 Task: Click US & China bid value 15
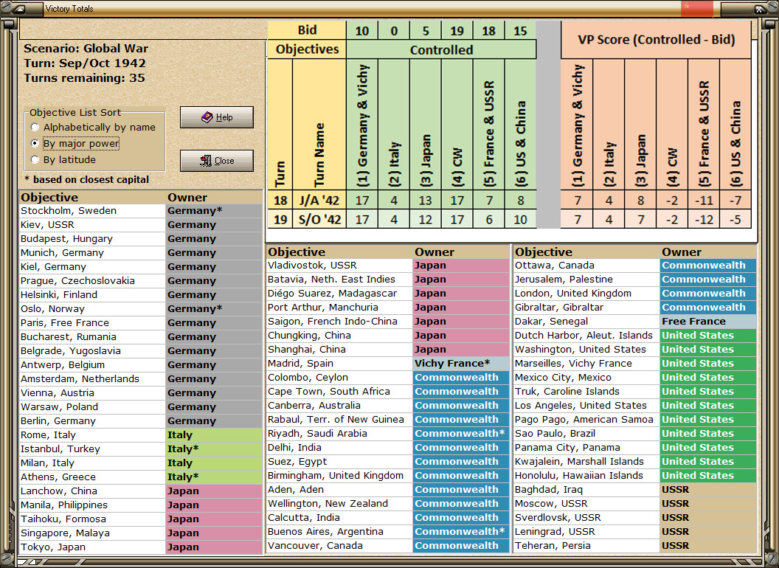tap(520, 30)
